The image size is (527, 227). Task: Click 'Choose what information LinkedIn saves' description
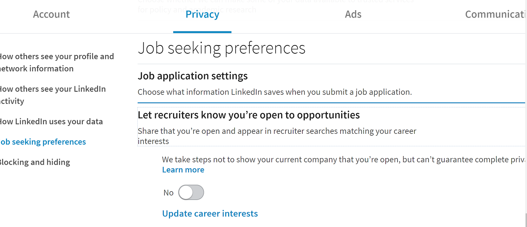tap(275, 92)
